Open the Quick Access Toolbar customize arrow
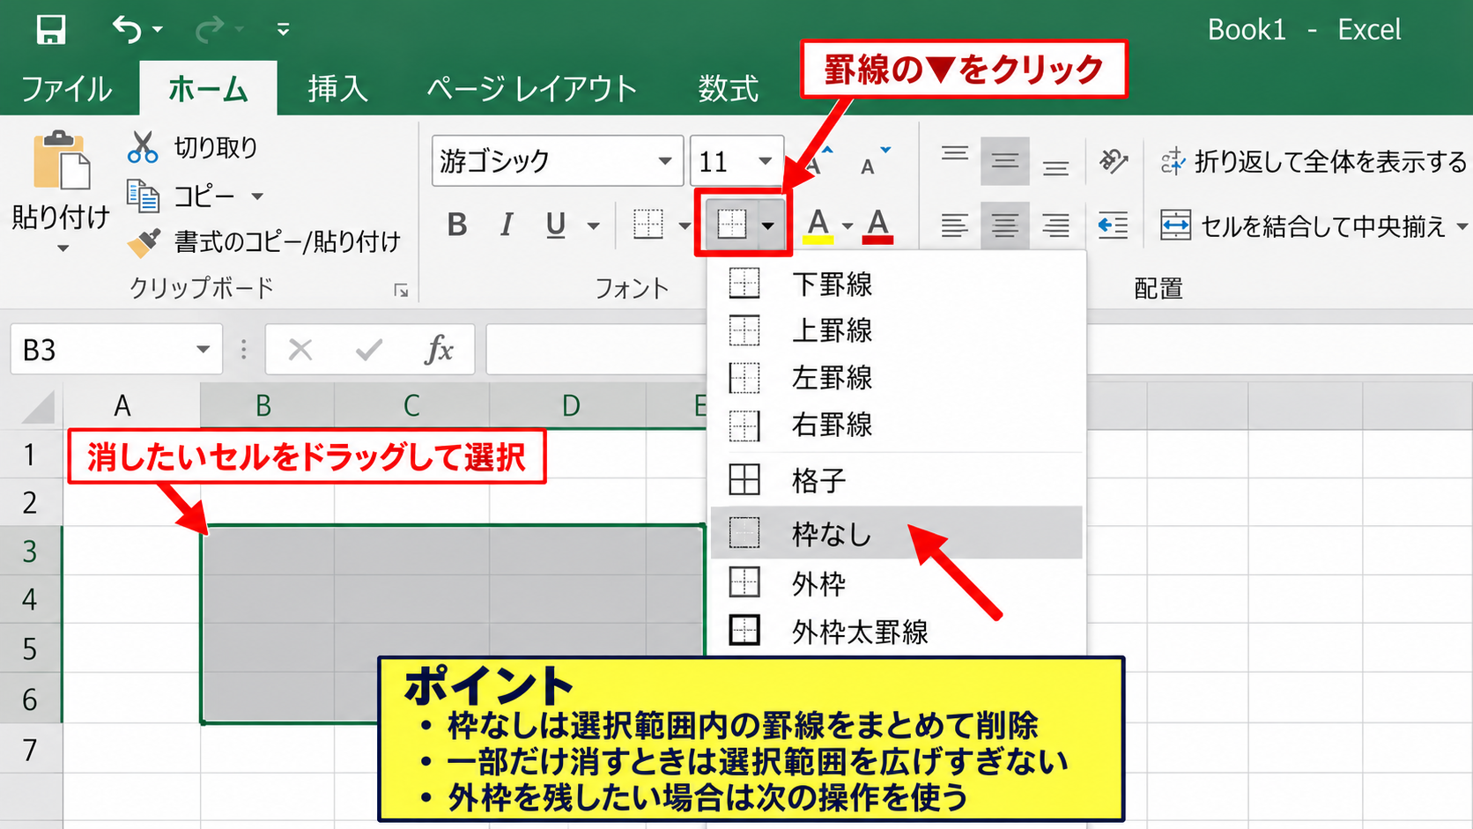The image size is (1473, 829). (x=283, y=29)
